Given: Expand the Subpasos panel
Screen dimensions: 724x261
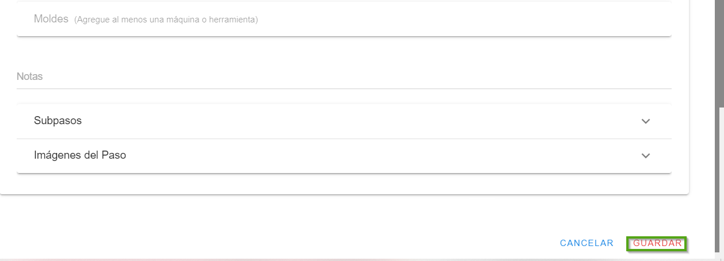Looking at the screenshot, I should click(344, 121).
